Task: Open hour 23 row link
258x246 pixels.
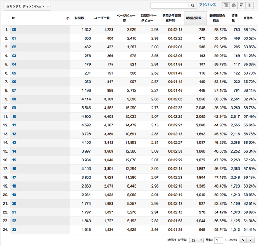Action: (x=14, y=229)
